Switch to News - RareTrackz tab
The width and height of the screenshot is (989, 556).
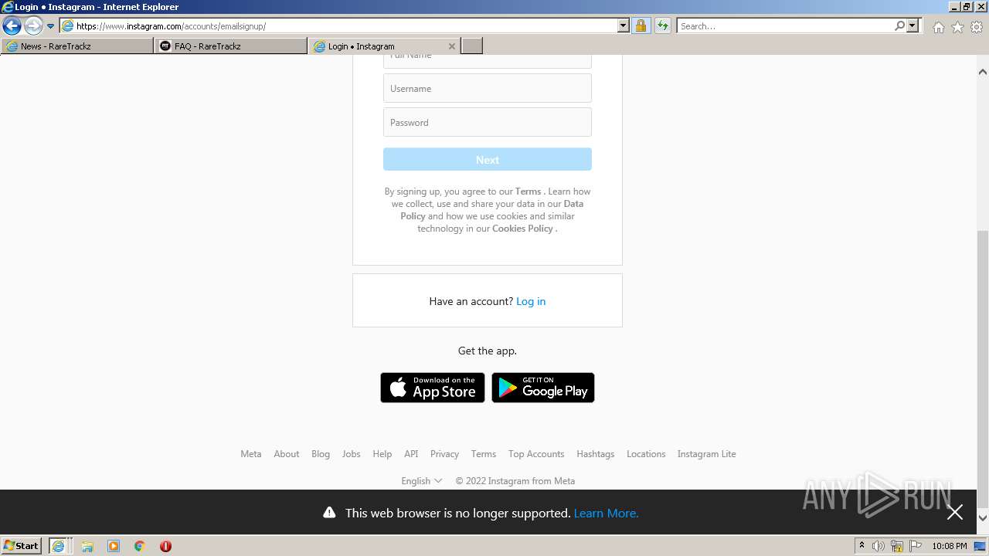pos(77,46)
